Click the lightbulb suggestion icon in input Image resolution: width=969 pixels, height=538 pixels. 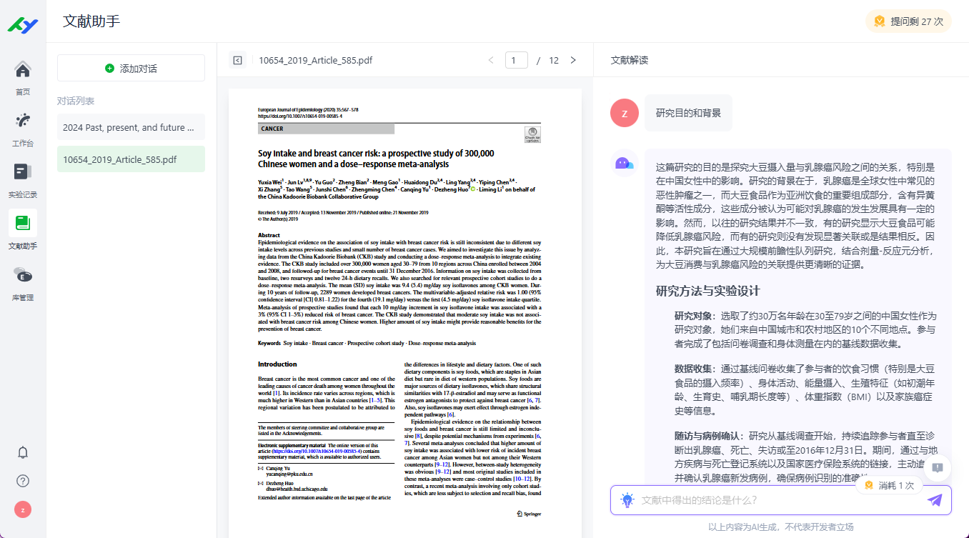(x=627, y=500)
